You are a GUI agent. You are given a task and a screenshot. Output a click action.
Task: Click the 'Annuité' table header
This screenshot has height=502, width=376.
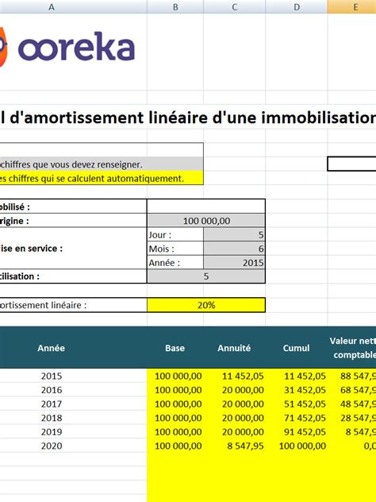pyautogui.click(x=234, y=348)
